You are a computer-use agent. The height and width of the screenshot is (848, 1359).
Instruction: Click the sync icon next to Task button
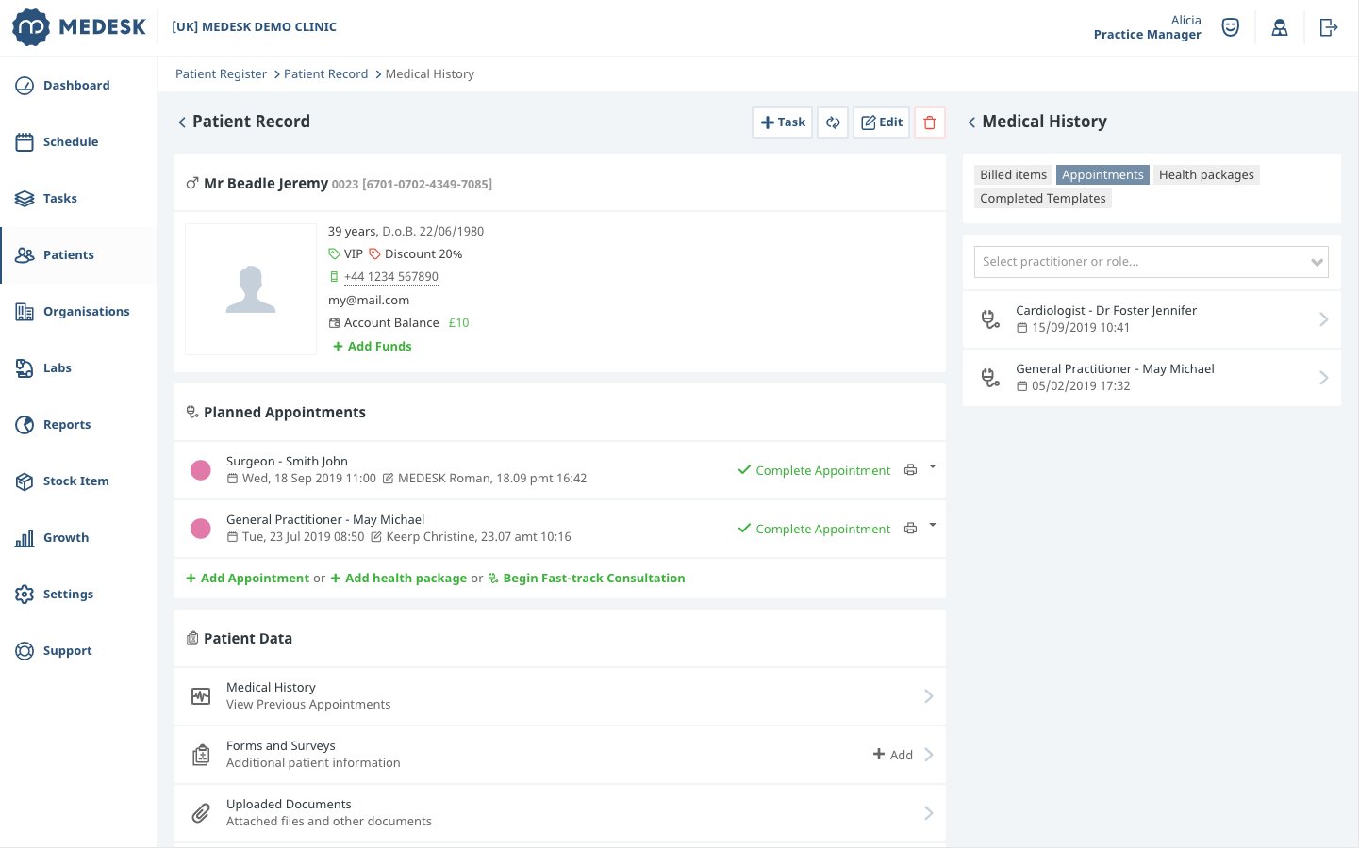[833, 122]
